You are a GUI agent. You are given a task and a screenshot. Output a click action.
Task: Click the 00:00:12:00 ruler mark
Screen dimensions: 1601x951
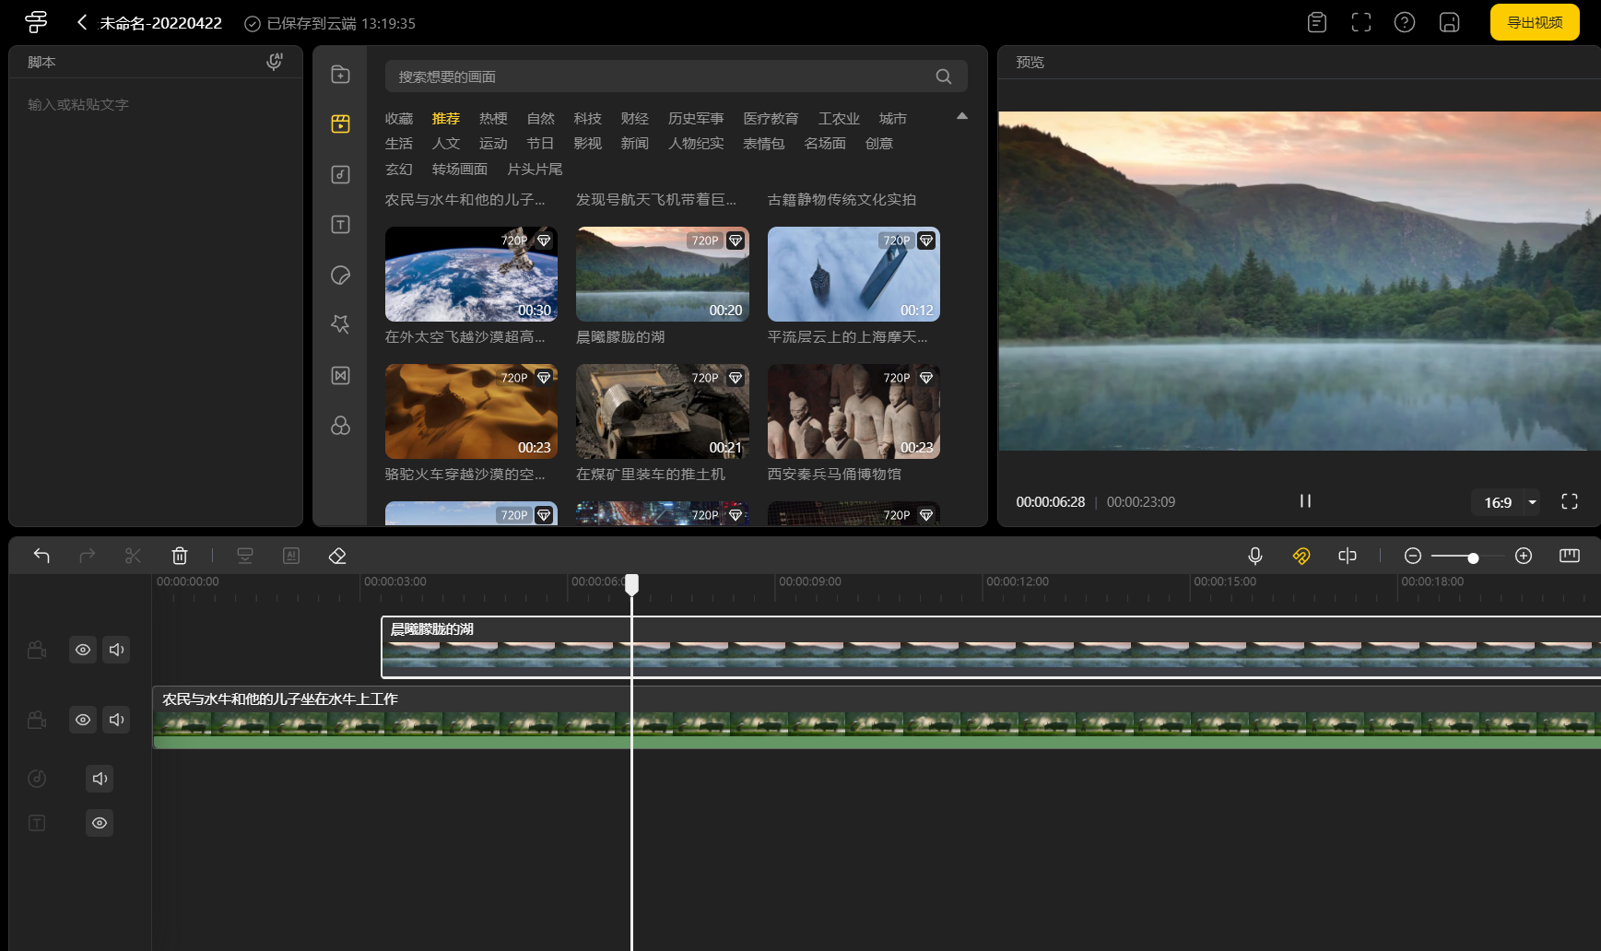[1018, 581]
